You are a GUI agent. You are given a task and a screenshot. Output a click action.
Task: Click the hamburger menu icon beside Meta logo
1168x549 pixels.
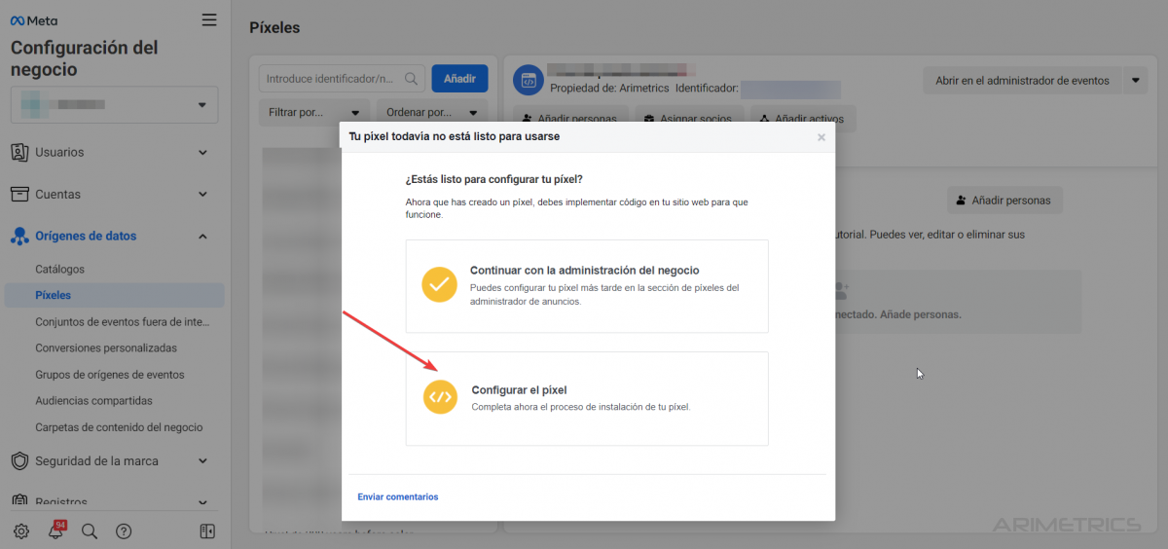[x=208, y=19]
